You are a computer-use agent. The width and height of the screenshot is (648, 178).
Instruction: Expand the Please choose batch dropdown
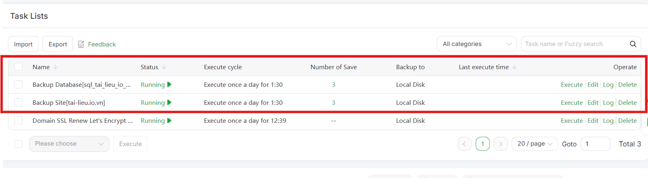pyautogui.click(x=69, y=144)
